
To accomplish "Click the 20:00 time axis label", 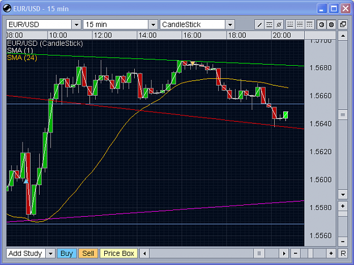I will [x=282, y=35].
